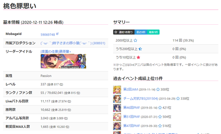Click star icon before 338位
The width and height of the screenshot is (221, 134).
coord(178,99)
